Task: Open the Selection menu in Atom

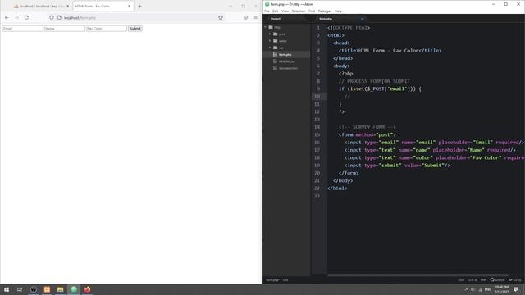Action: [x=299, y=11]
